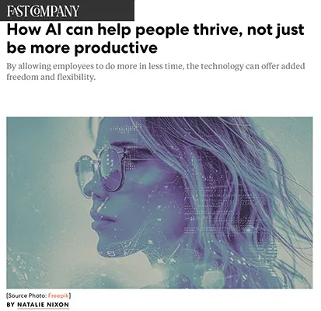Click the subheading starting 'By allowing employees'

tap(155, 72)
